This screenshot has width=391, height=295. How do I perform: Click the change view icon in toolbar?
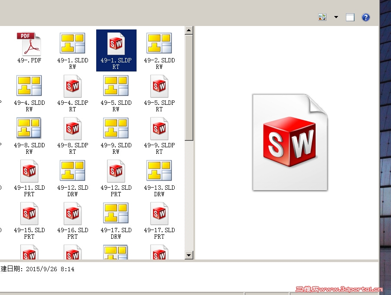tap(322, 17)
